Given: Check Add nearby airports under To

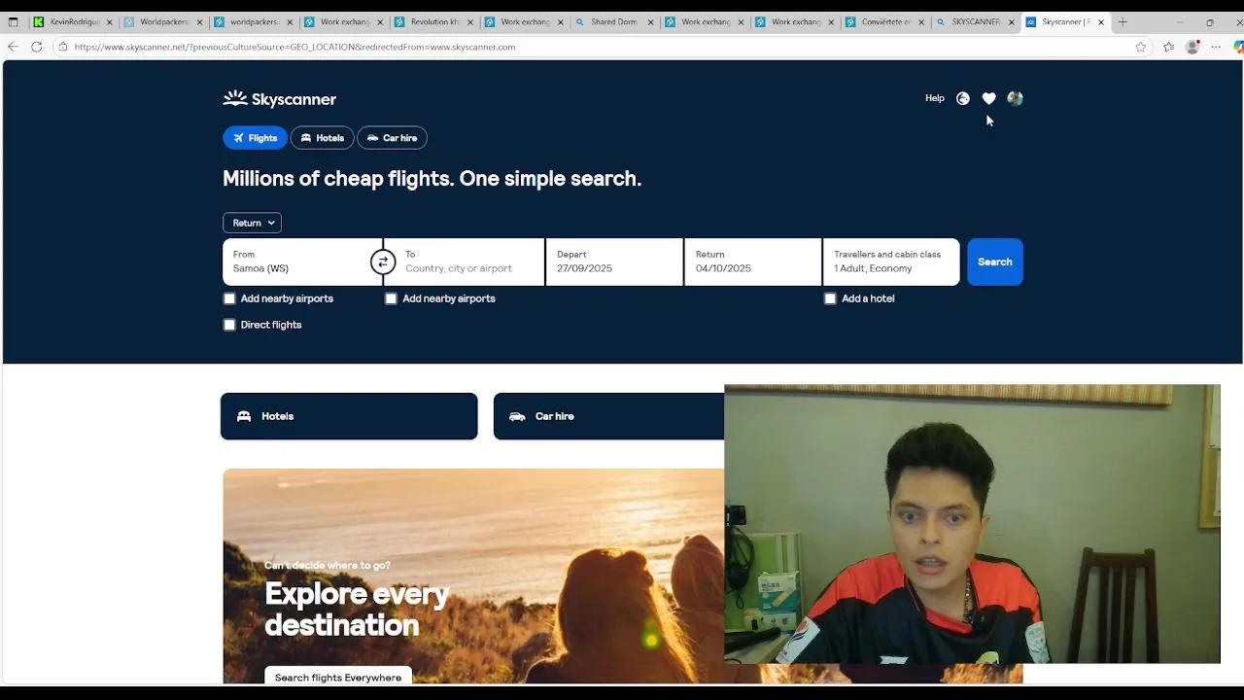Looking at the screenshot, I should click(391, 298).
